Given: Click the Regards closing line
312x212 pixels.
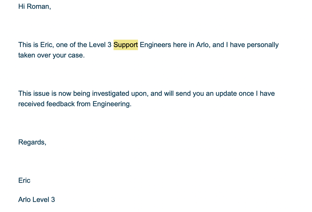Looking at the screenshot, I should click(32, 142).
